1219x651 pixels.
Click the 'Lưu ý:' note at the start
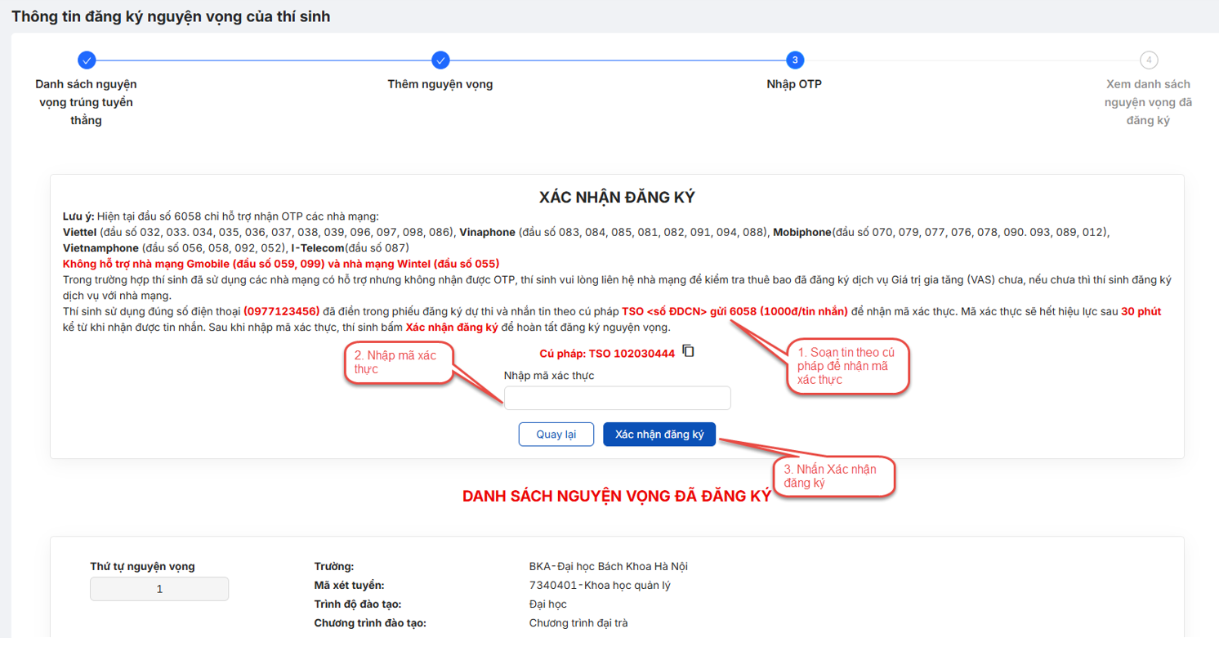[78, 216]
